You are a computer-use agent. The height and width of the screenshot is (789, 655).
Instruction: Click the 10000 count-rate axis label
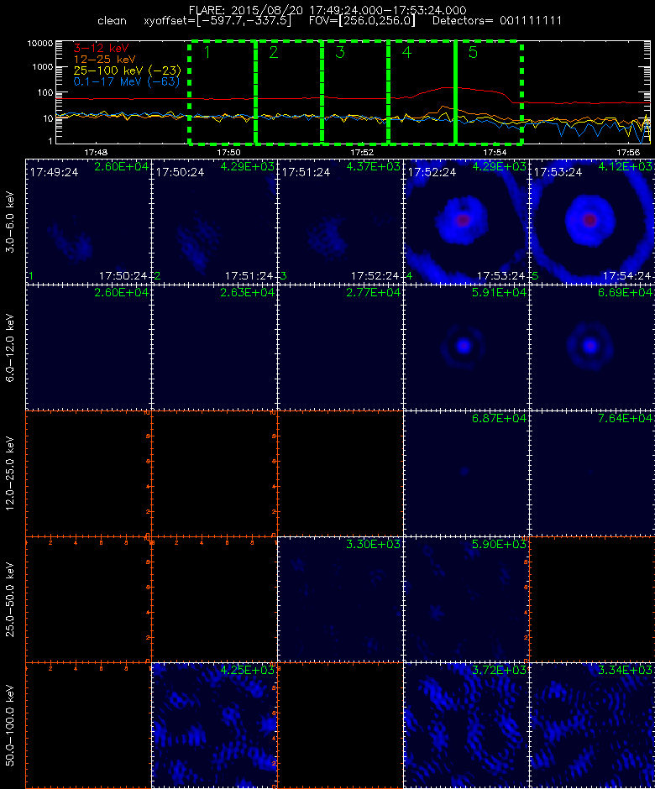point(39,44)
